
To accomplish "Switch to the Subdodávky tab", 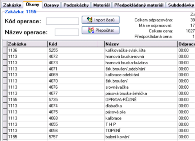I will pyautogui.click(x=180, y=5).
